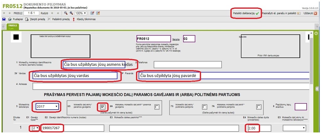This screenshot has height=134, width=322.
Task: Click the zoom in magnifier icon
Action: (x=71, y=13)
